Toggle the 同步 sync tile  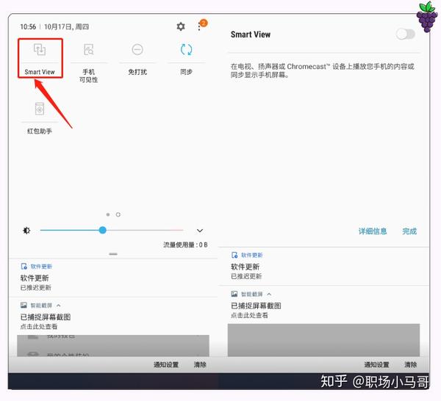tap(186, 50)
